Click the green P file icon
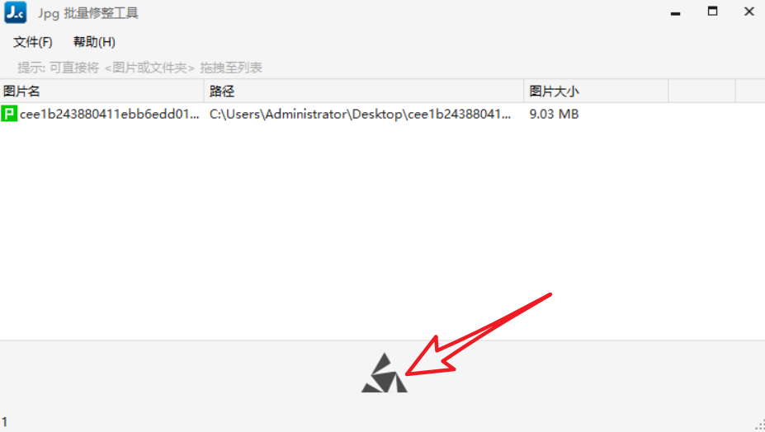This screenshot has height=432, width=765. coord(9,114)
